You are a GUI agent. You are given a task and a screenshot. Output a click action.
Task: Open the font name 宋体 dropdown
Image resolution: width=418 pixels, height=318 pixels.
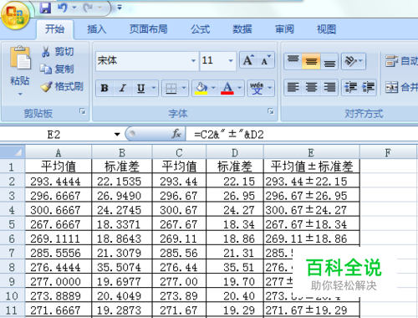(193, 60)
